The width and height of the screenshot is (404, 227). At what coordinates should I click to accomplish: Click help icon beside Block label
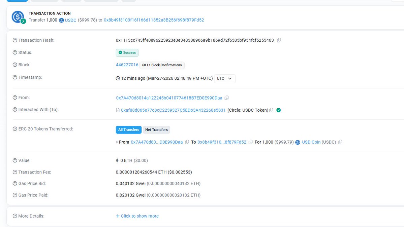tap(15, 65)
